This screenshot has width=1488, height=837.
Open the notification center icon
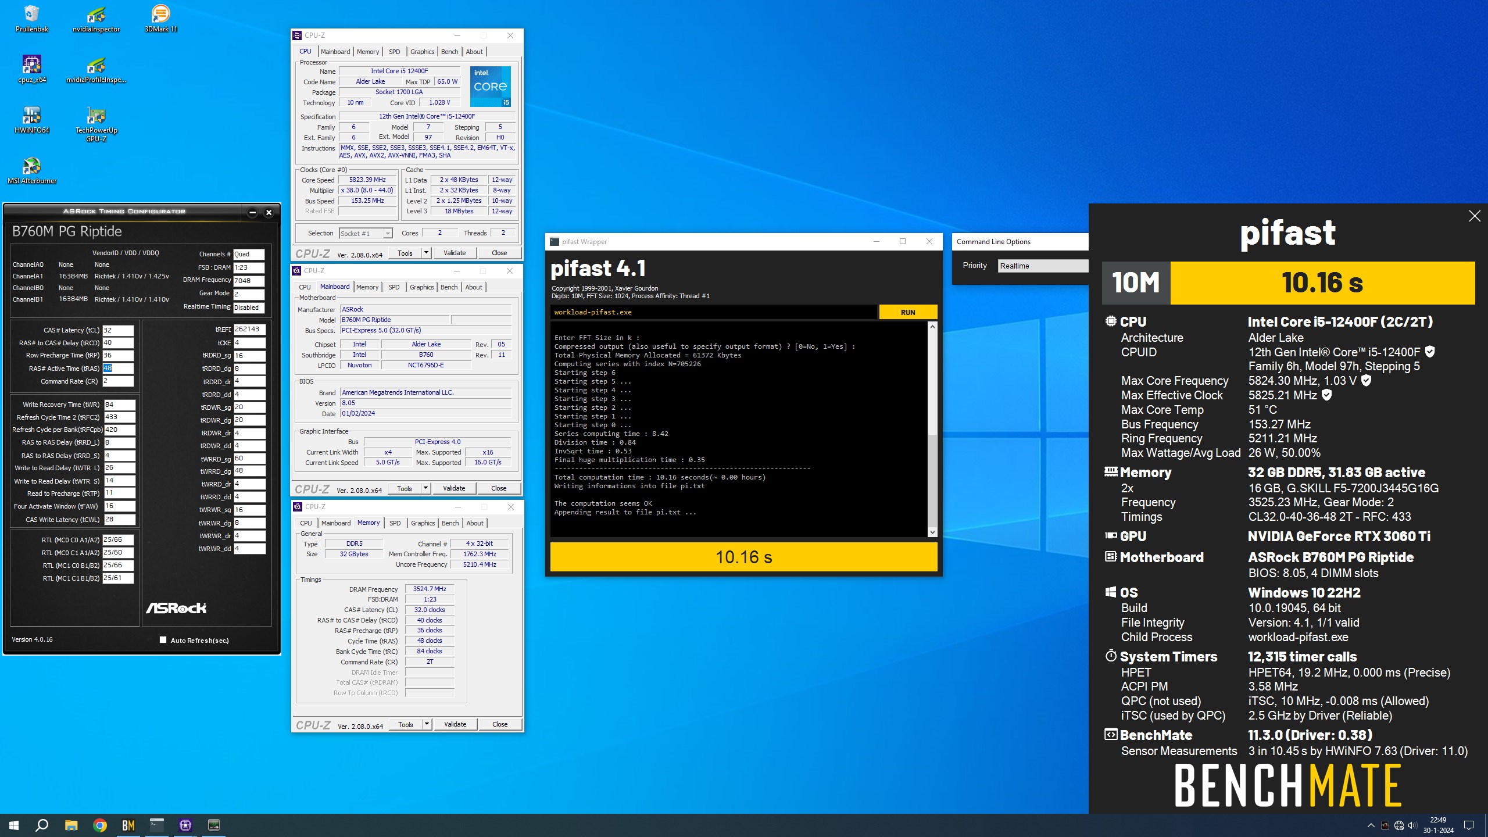click(x=1469, y=825)
